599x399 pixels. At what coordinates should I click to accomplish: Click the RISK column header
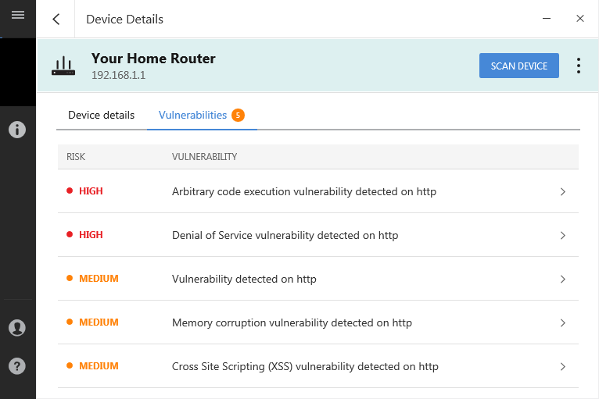tap(76, 157)
